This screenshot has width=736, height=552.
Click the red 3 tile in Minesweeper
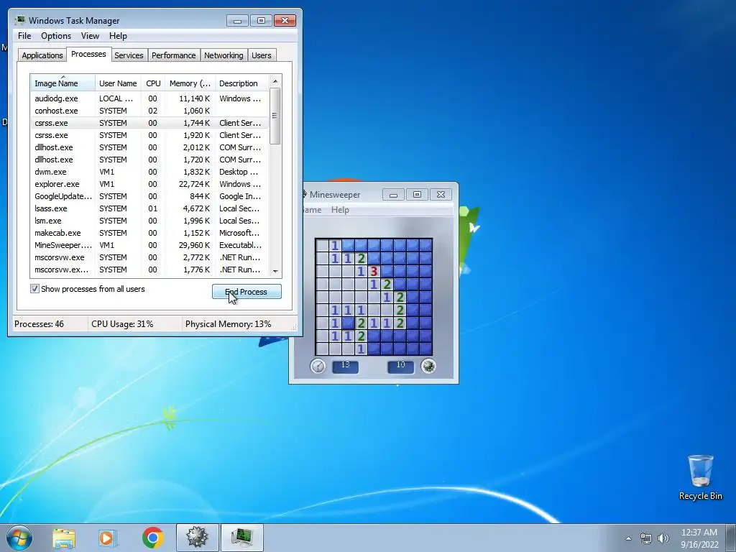click(374, 271)
